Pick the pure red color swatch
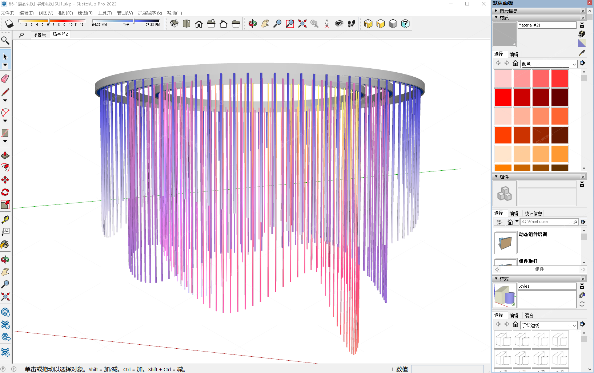The height and width of the screenshot is (373, 594). (x=503, y=97)
